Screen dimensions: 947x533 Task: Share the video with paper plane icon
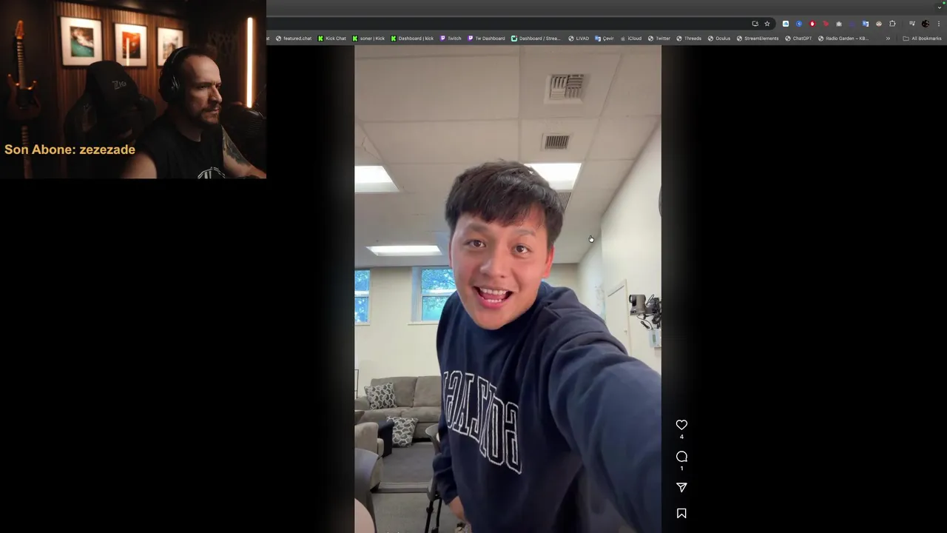681,487
